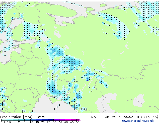Click the '0.5' legend scale value
The height and width of the screenshot is (123, 159).
click(x=9, y=122)
